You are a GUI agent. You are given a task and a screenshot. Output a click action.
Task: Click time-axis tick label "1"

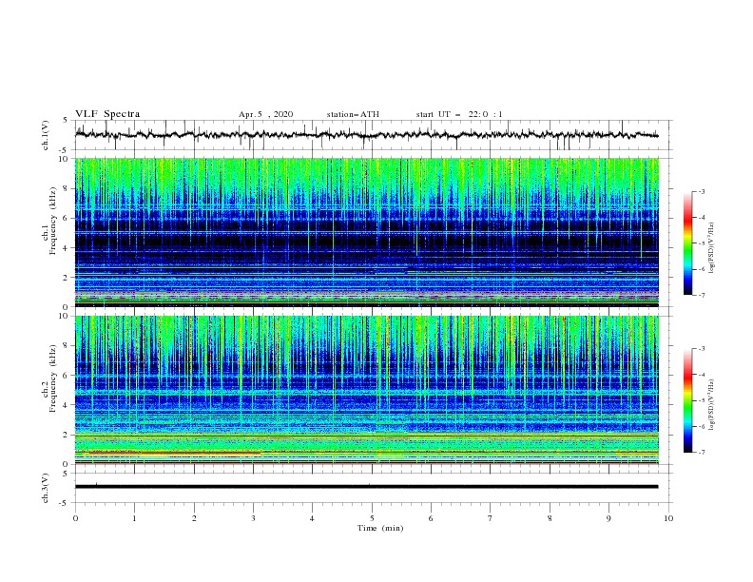pos(134,518)
